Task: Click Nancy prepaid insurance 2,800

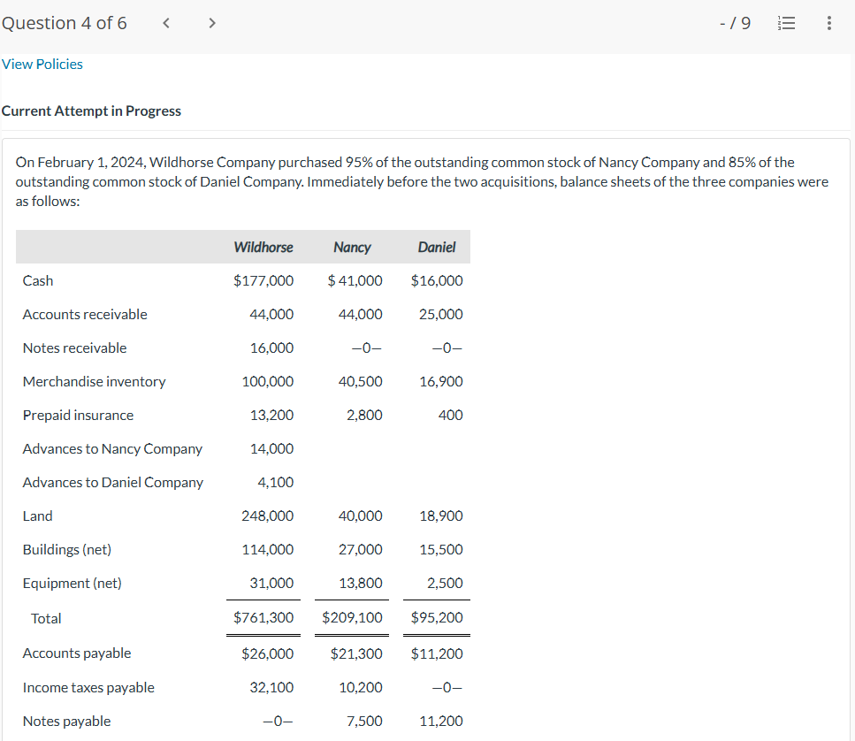Action: (x=364, y=416)
